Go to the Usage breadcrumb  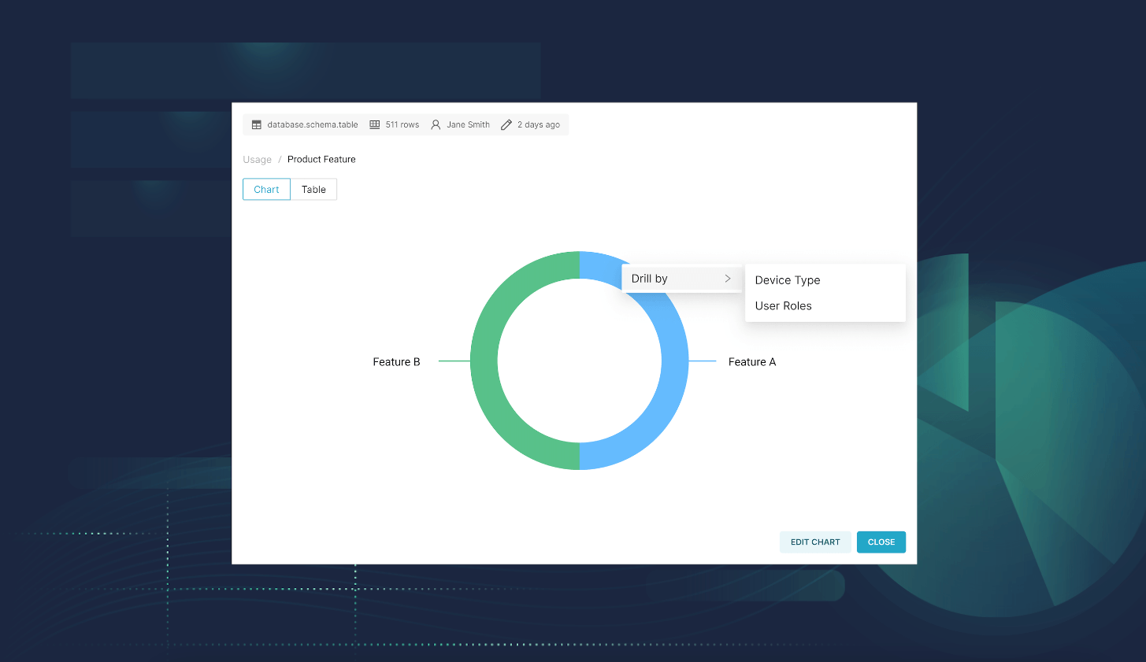(x=257, y=160)
